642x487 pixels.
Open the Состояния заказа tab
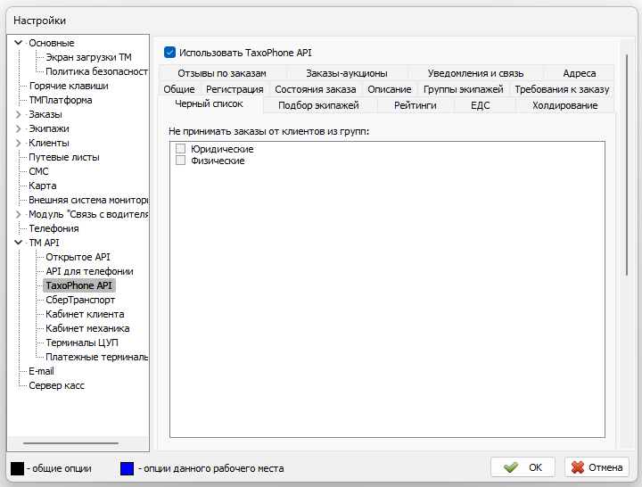[x=316, y=89]
